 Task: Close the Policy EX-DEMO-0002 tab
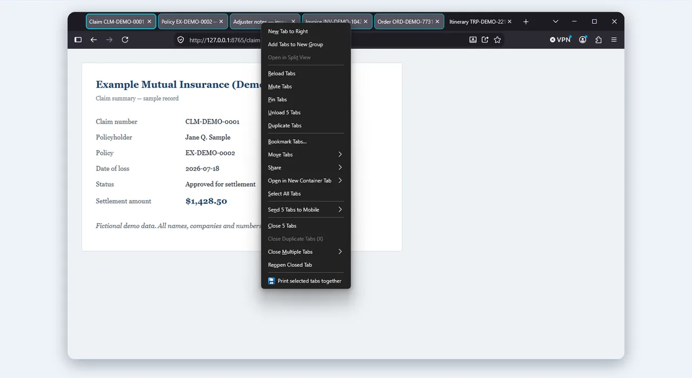click(221, 22)
